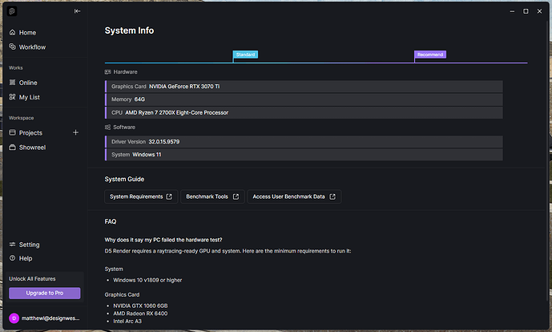Close the D5 Render window
552x332 pixels.
pyautogui.click(x=539, y=11)
